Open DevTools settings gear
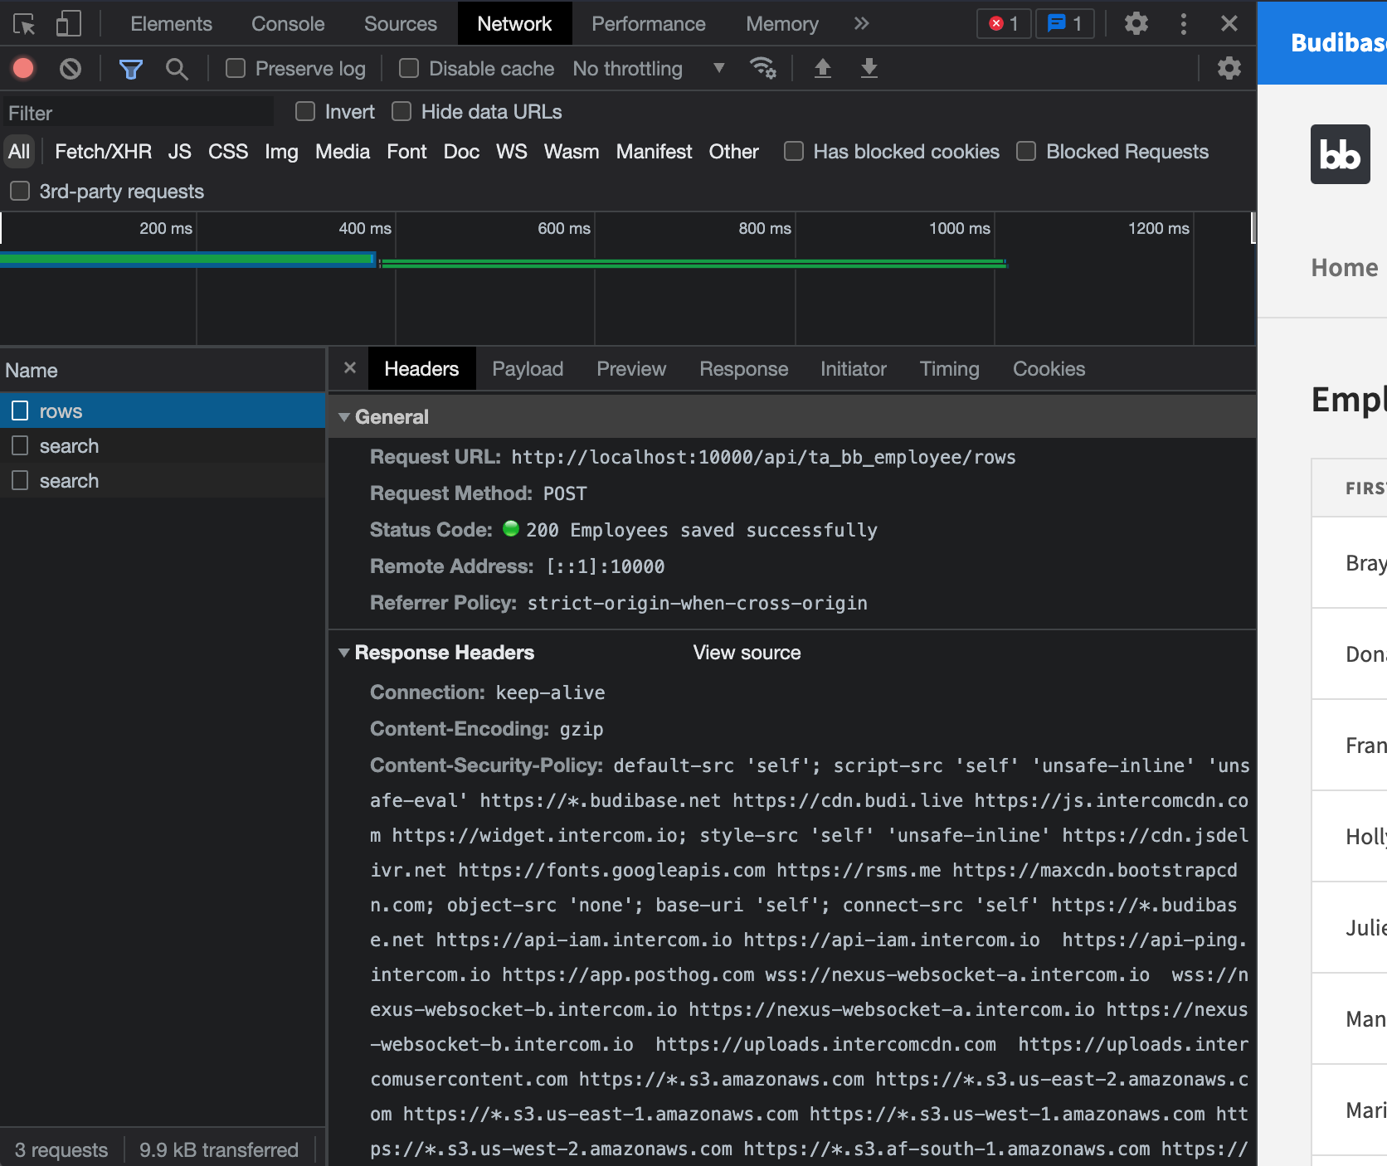Viewport: 1387px width, 1166px height. pyautogui.click(x=1136, y=23)
